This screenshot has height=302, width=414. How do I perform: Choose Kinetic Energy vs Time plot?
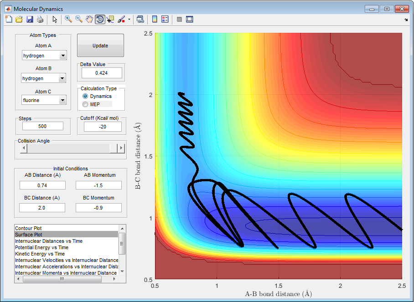click(40, 254)
